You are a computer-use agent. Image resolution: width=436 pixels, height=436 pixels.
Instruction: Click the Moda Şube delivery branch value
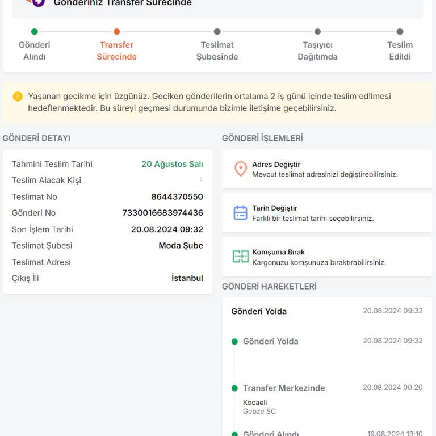(x=181, y=246)
